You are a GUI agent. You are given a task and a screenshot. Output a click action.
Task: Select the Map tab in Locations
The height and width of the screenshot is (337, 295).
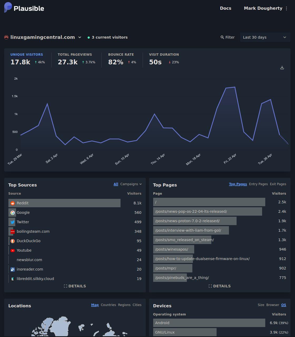[x=95, y=305]
